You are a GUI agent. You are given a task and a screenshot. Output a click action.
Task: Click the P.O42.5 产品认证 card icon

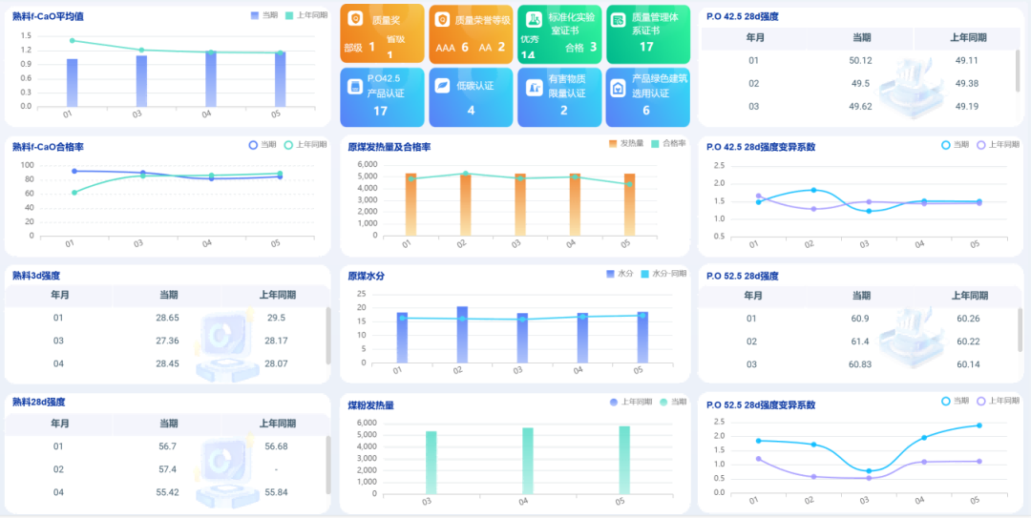tap(355, 87)
